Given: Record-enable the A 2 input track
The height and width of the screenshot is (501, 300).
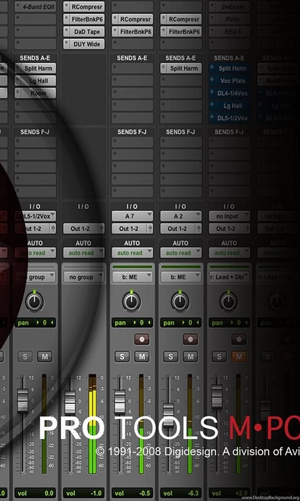Looking at the screenshot, I should [x=191, y=339].
